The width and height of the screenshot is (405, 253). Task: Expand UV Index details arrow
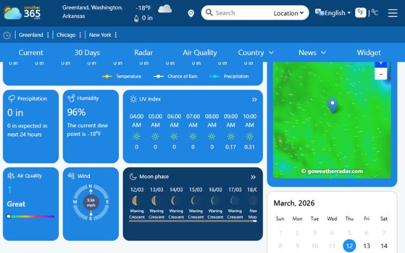point(254,100)
